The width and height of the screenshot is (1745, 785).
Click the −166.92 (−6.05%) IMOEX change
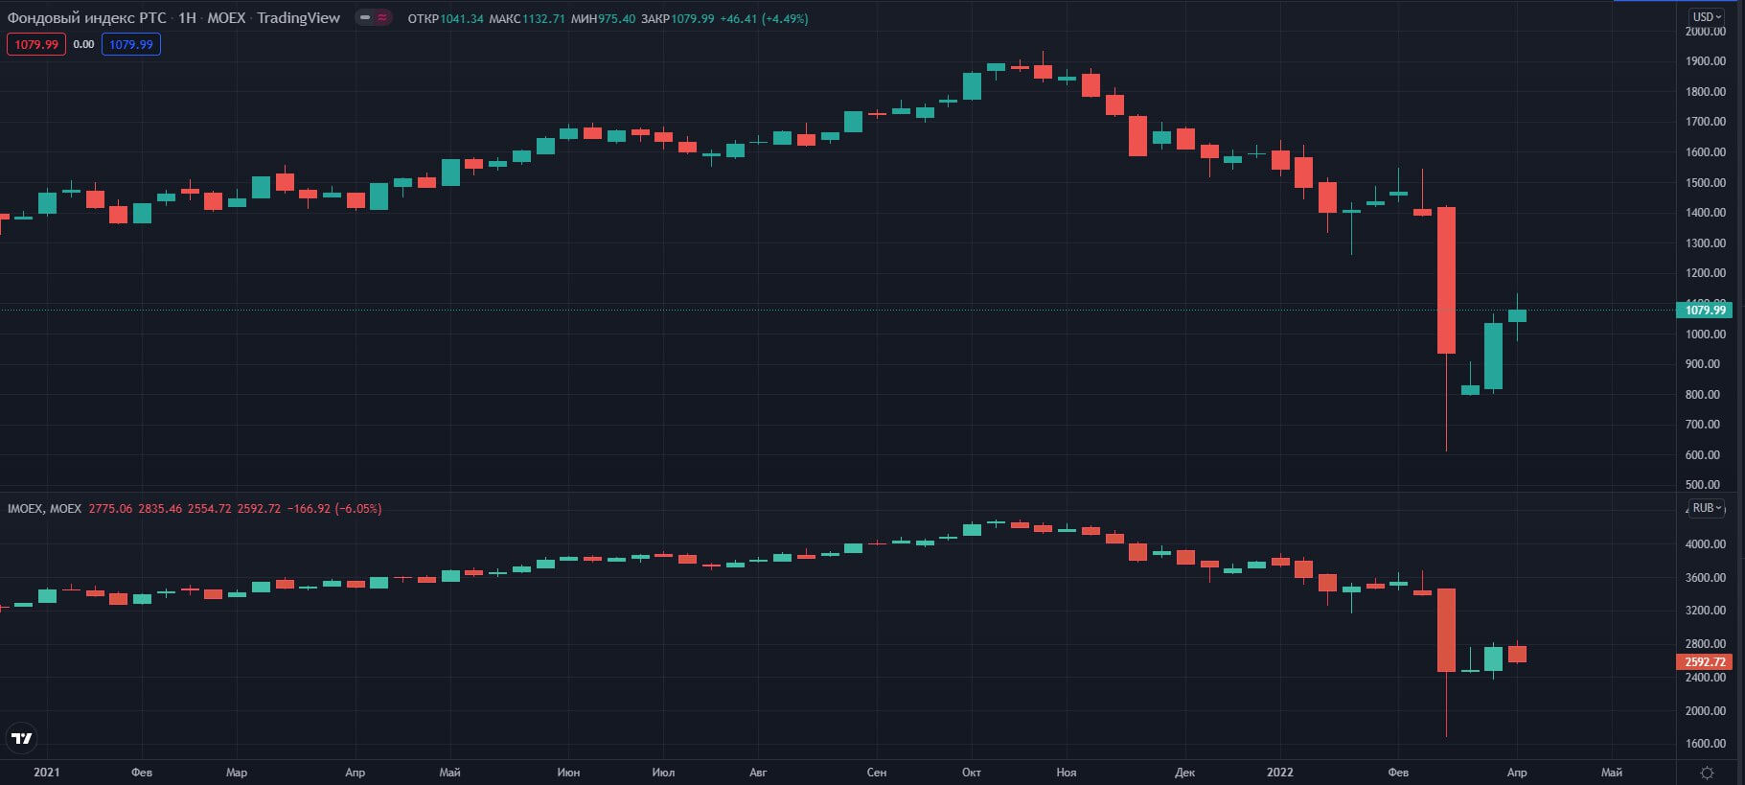click(x=334, y=508)
